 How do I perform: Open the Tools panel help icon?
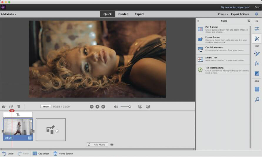(x=249, y=21)
